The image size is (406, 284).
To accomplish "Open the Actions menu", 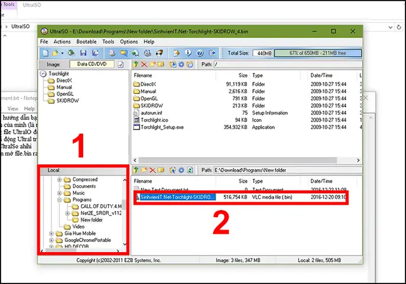I will [x=62, y=41].
